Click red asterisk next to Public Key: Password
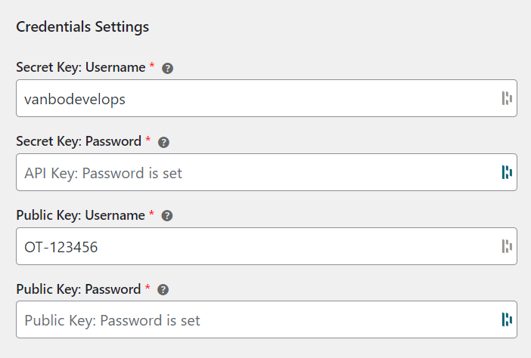This screenshot has width=531, height=358. 147,289
